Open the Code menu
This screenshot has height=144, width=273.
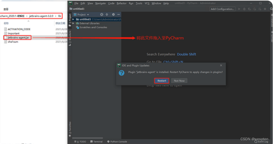111,3
